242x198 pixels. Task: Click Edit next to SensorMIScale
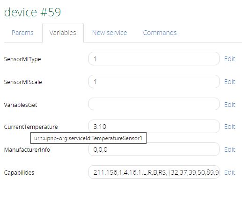click(x=229, y=82)
